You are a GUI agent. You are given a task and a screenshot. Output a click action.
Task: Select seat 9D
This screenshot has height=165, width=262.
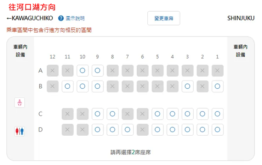point(97,130)
